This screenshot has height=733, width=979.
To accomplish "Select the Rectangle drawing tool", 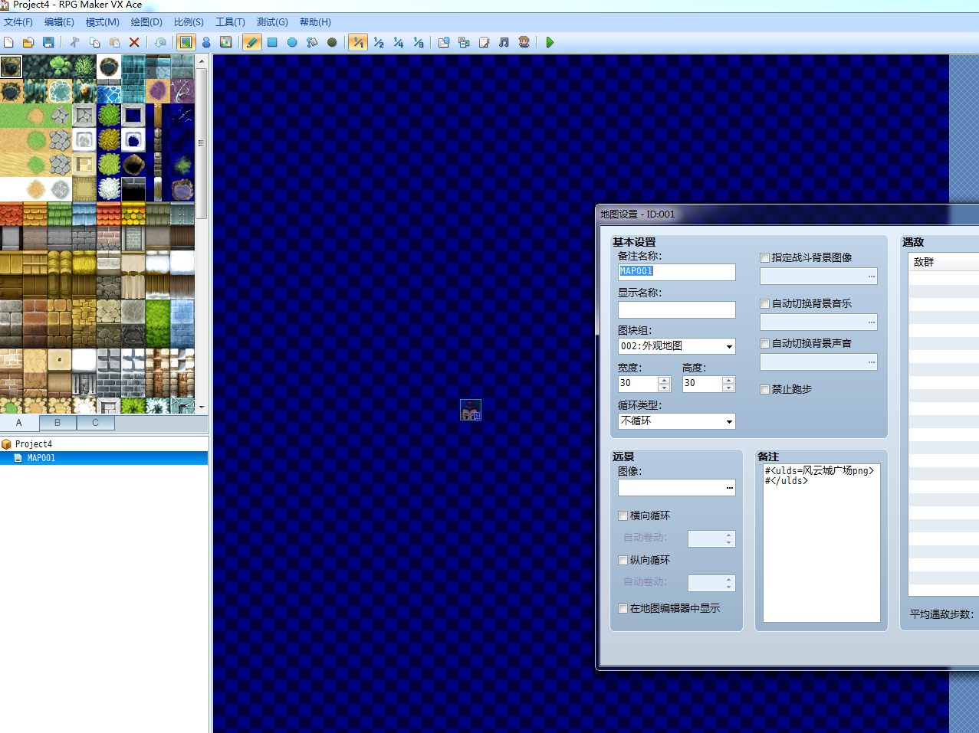I will (x=272, y=42).
